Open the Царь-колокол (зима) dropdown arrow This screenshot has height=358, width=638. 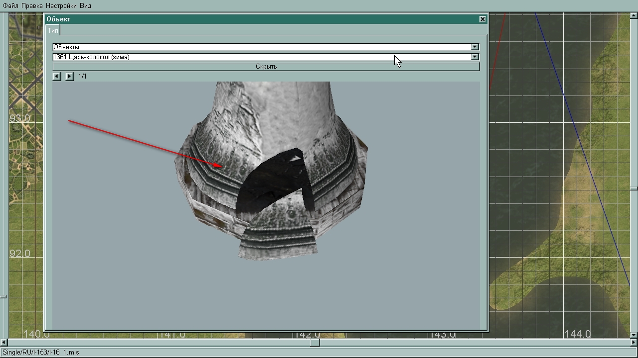point(475,57)
